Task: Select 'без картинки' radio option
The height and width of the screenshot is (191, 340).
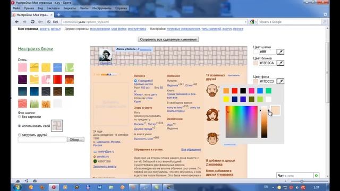Action: pyautogui.click(x=19, y=117)
